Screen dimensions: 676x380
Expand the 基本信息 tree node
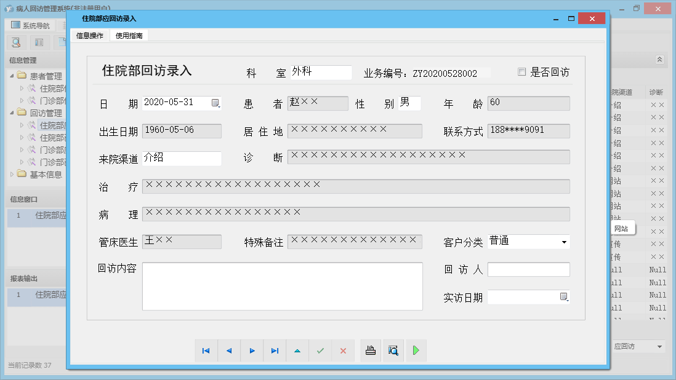coord(11,175)
